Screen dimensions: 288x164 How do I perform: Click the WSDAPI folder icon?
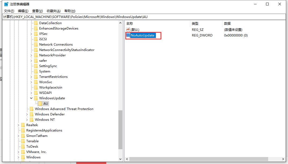[x=36, y=93]
